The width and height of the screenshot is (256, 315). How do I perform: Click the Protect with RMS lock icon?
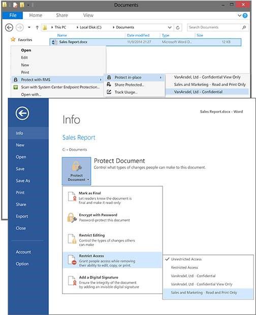click(x=16, y=80)
